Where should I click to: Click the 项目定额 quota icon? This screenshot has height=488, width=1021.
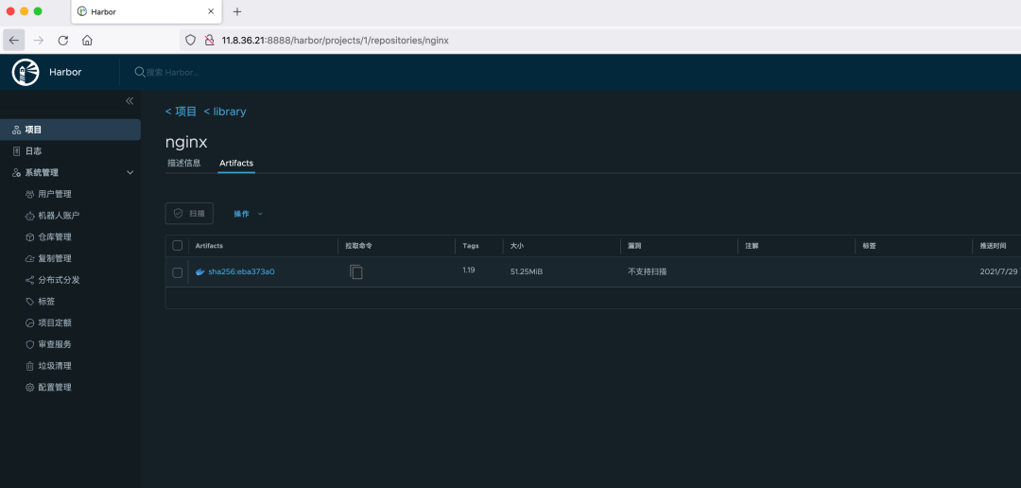(29, 323)
